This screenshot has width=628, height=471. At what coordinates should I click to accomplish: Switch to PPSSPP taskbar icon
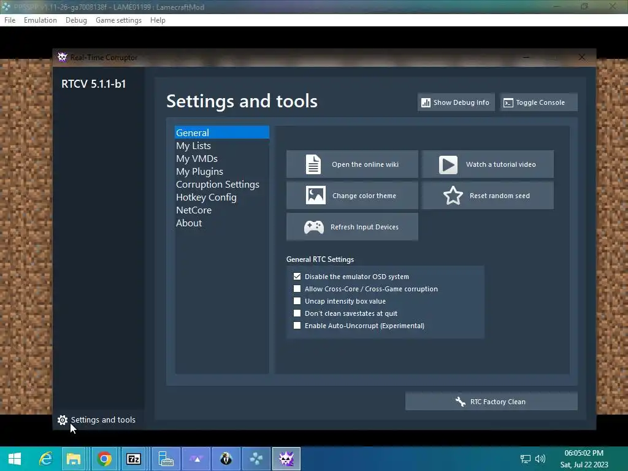tap(256, 459)
